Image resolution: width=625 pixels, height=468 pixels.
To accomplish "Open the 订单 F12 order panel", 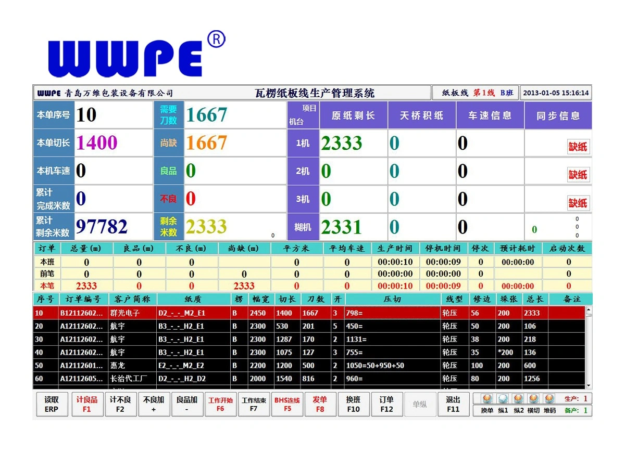I will tap(387, 404).
